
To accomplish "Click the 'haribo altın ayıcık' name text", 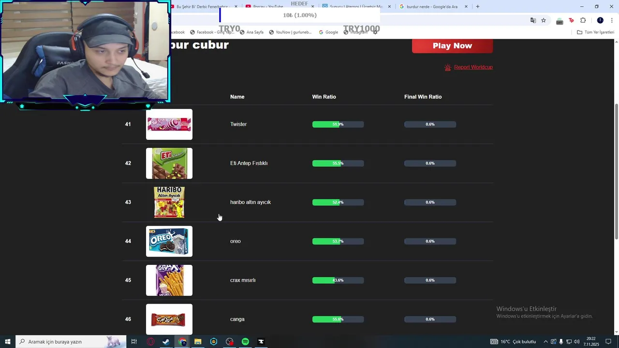I will click(251, 202).
